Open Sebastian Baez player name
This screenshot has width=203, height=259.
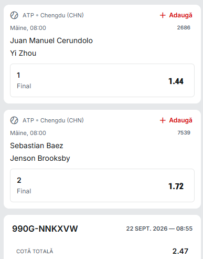[37, 146]
